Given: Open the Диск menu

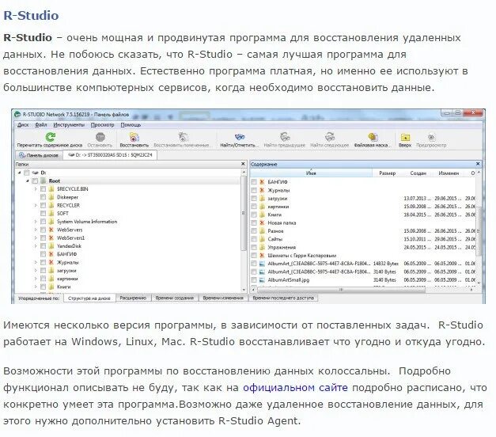Looking at the screenshot, I should point(23,125).
